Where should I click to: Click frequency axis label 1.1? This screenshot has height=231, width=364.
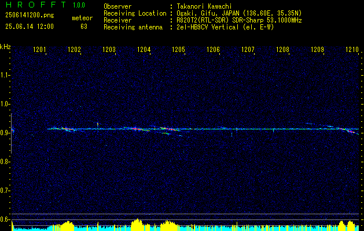click(4, 75)
